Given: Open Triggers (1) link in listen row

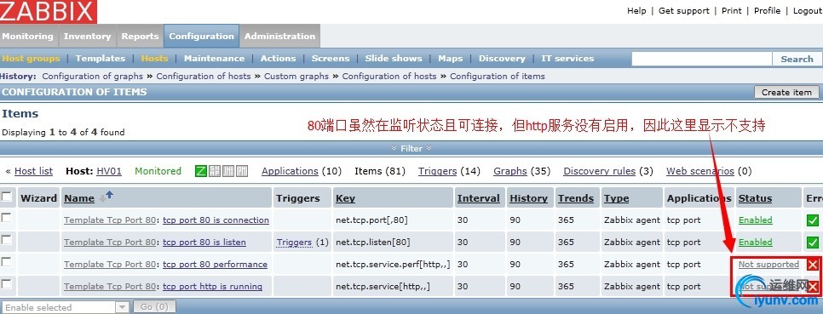Looking at the screenshot, I should coord(295,243).
